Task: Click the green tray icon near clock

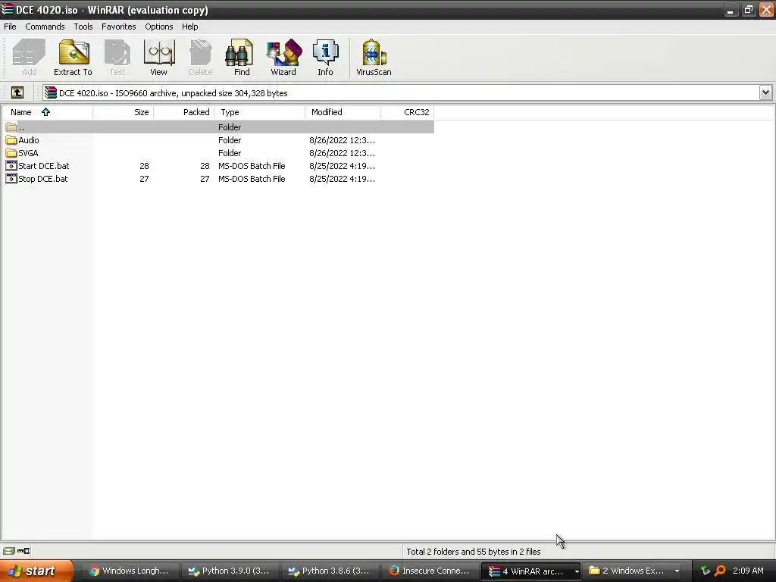Action: point(705,571)
